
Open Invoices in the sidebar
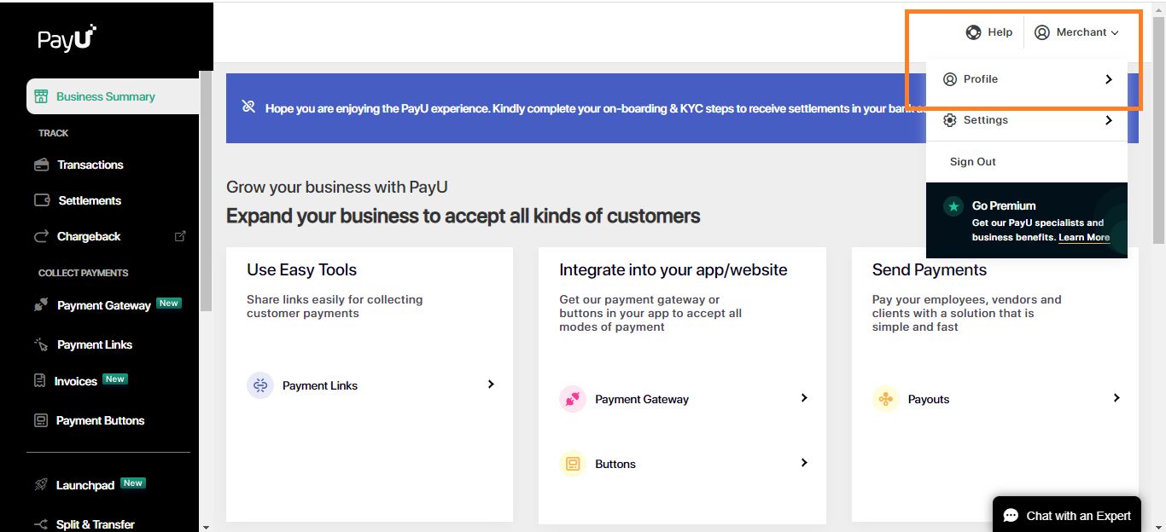click(76, 381)
